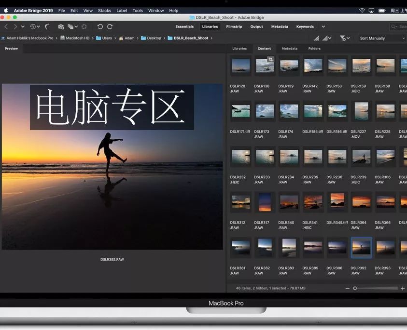Click the search field
This screenshot has width=407, height=330.
pyautogui.click(x=398, y=26)
